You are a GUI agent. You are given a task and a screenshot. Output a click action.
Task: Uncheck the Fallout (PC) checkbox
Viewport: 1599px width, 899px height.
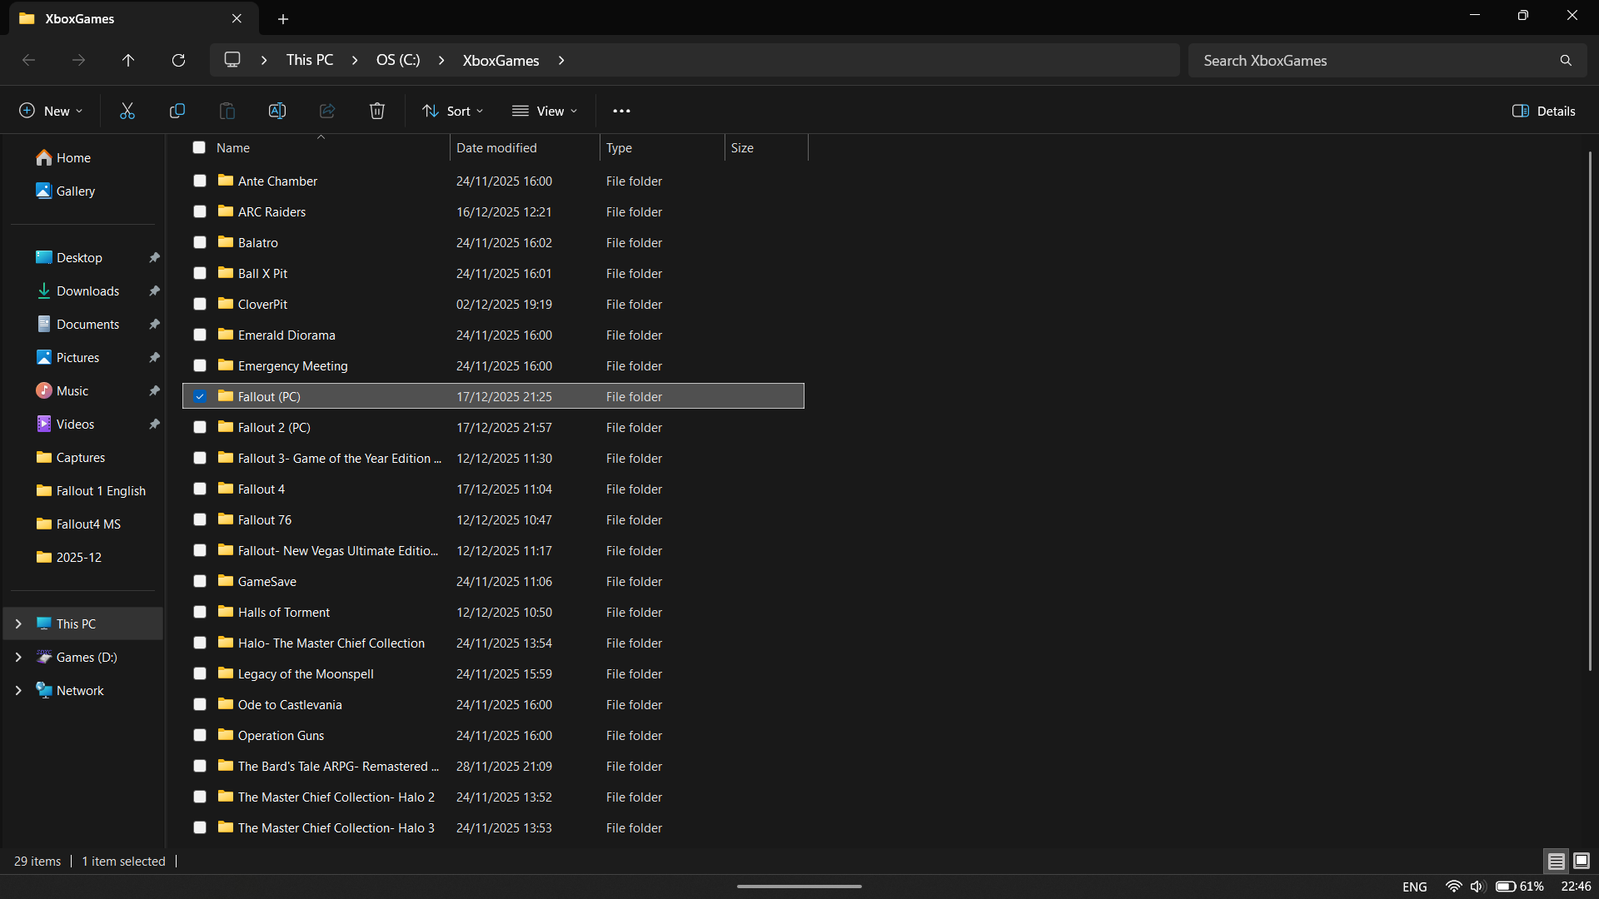[x=199, y=396]
